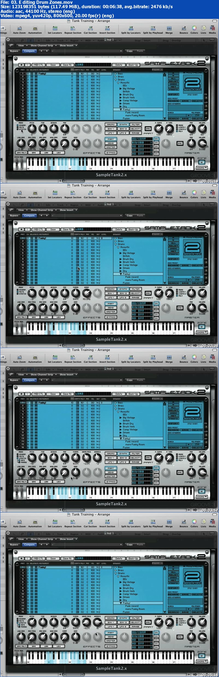This screenshot has height=677, width=219.
Task: Click PITCH knob in the 00:01:19 frame
Action: tap(32, 128)
